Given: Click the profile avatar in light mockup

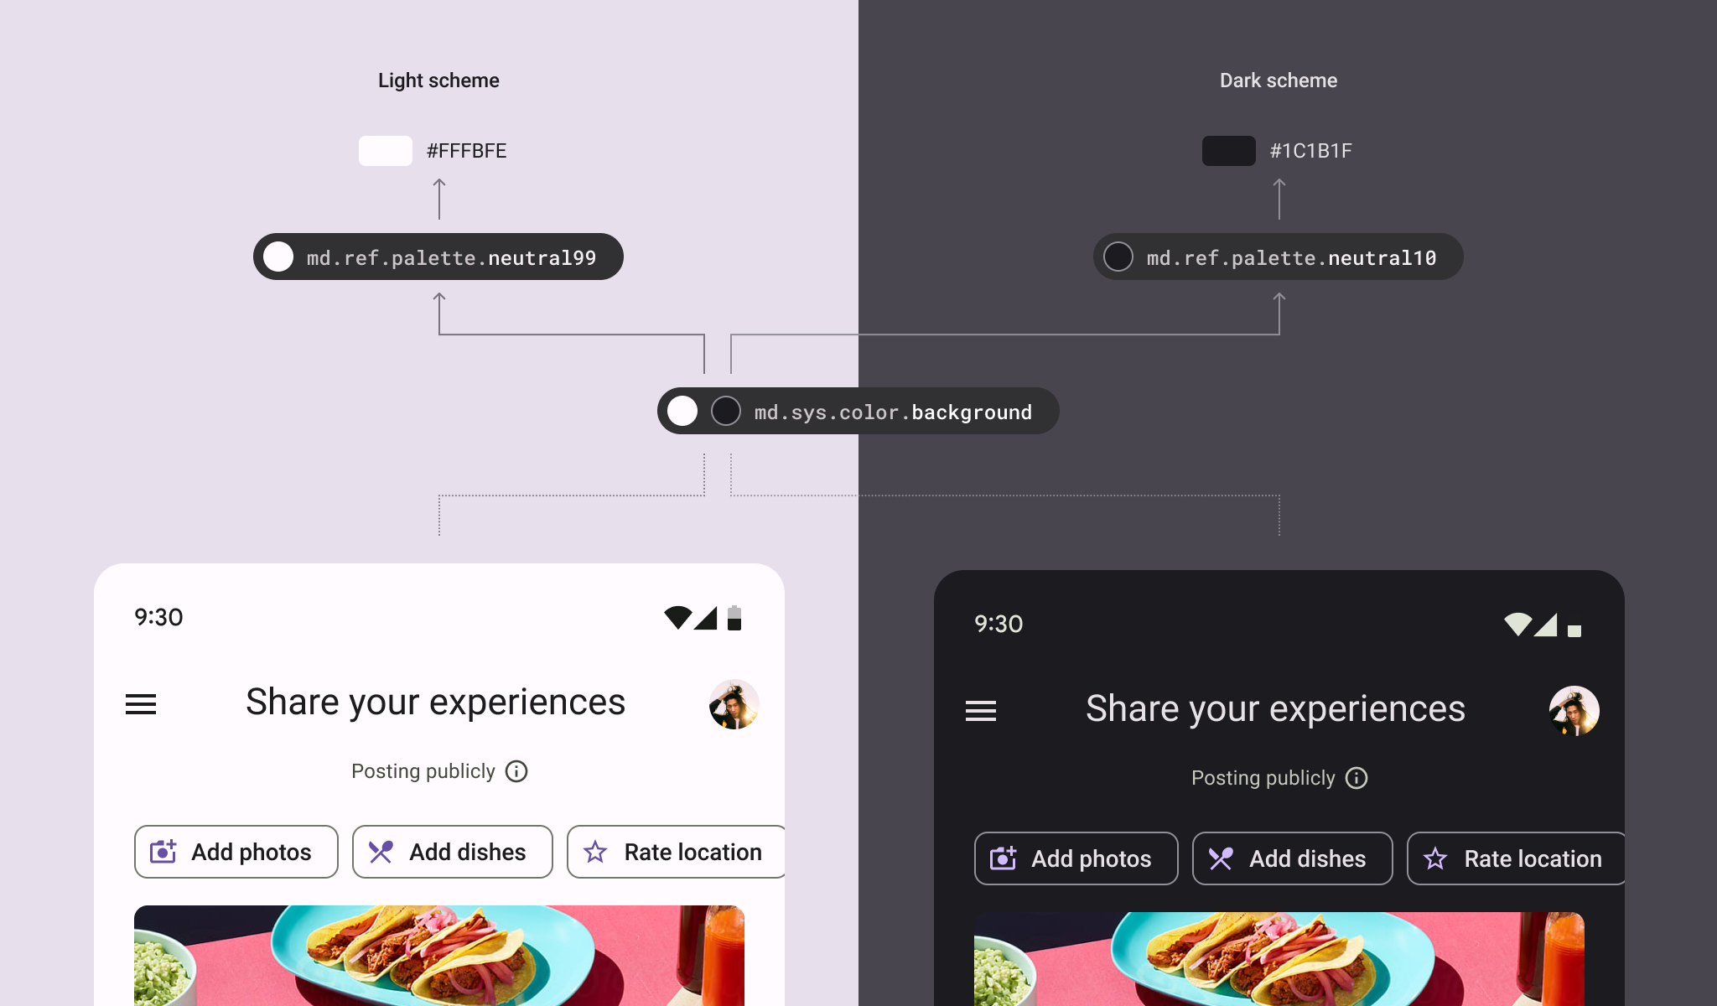Looking at the screenshot, I should (x=734, y=704).
